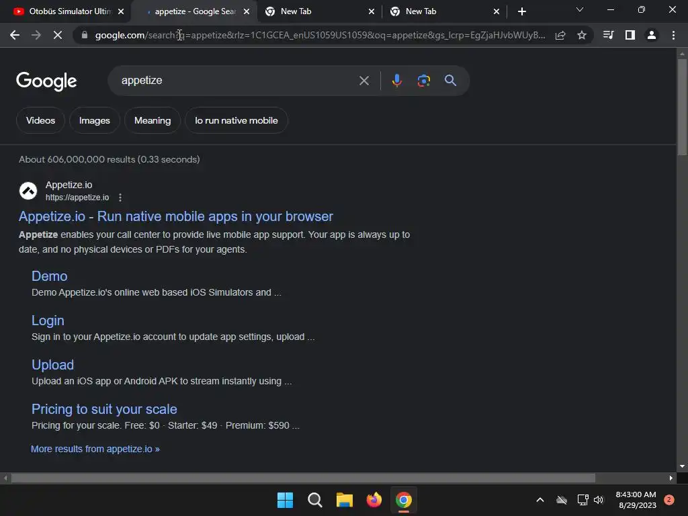
Task: Switch to the first New Tab
Action: tap(320, 11)
